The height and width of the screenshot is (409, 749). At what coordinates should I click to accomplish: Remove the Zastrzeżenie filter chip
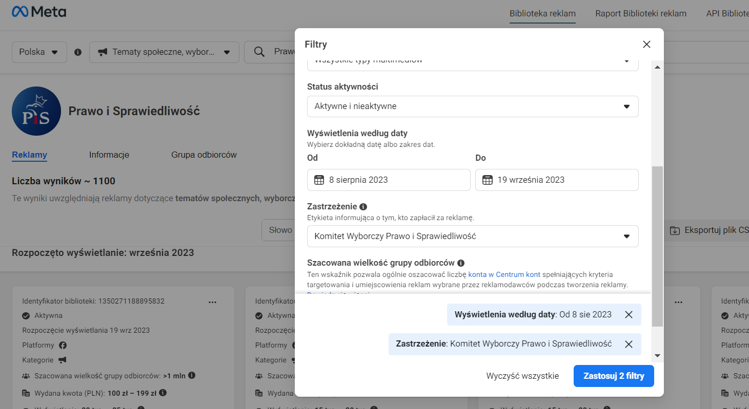point(629,344)
